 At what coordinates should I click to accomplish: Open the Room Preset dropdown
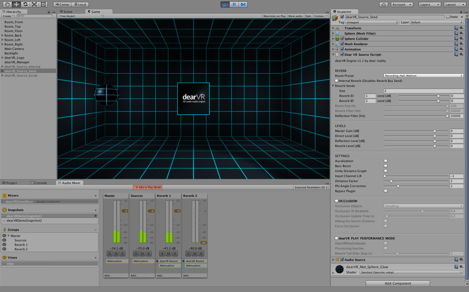(423, 75)
